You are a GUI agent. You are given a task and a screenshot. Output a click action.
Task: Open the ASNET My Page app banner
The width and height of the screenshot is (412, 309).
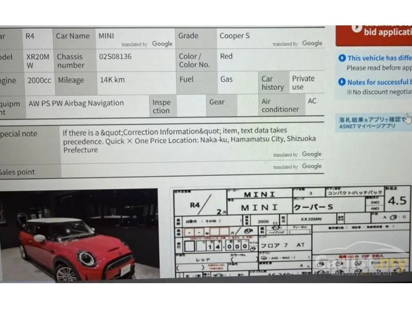374,123
